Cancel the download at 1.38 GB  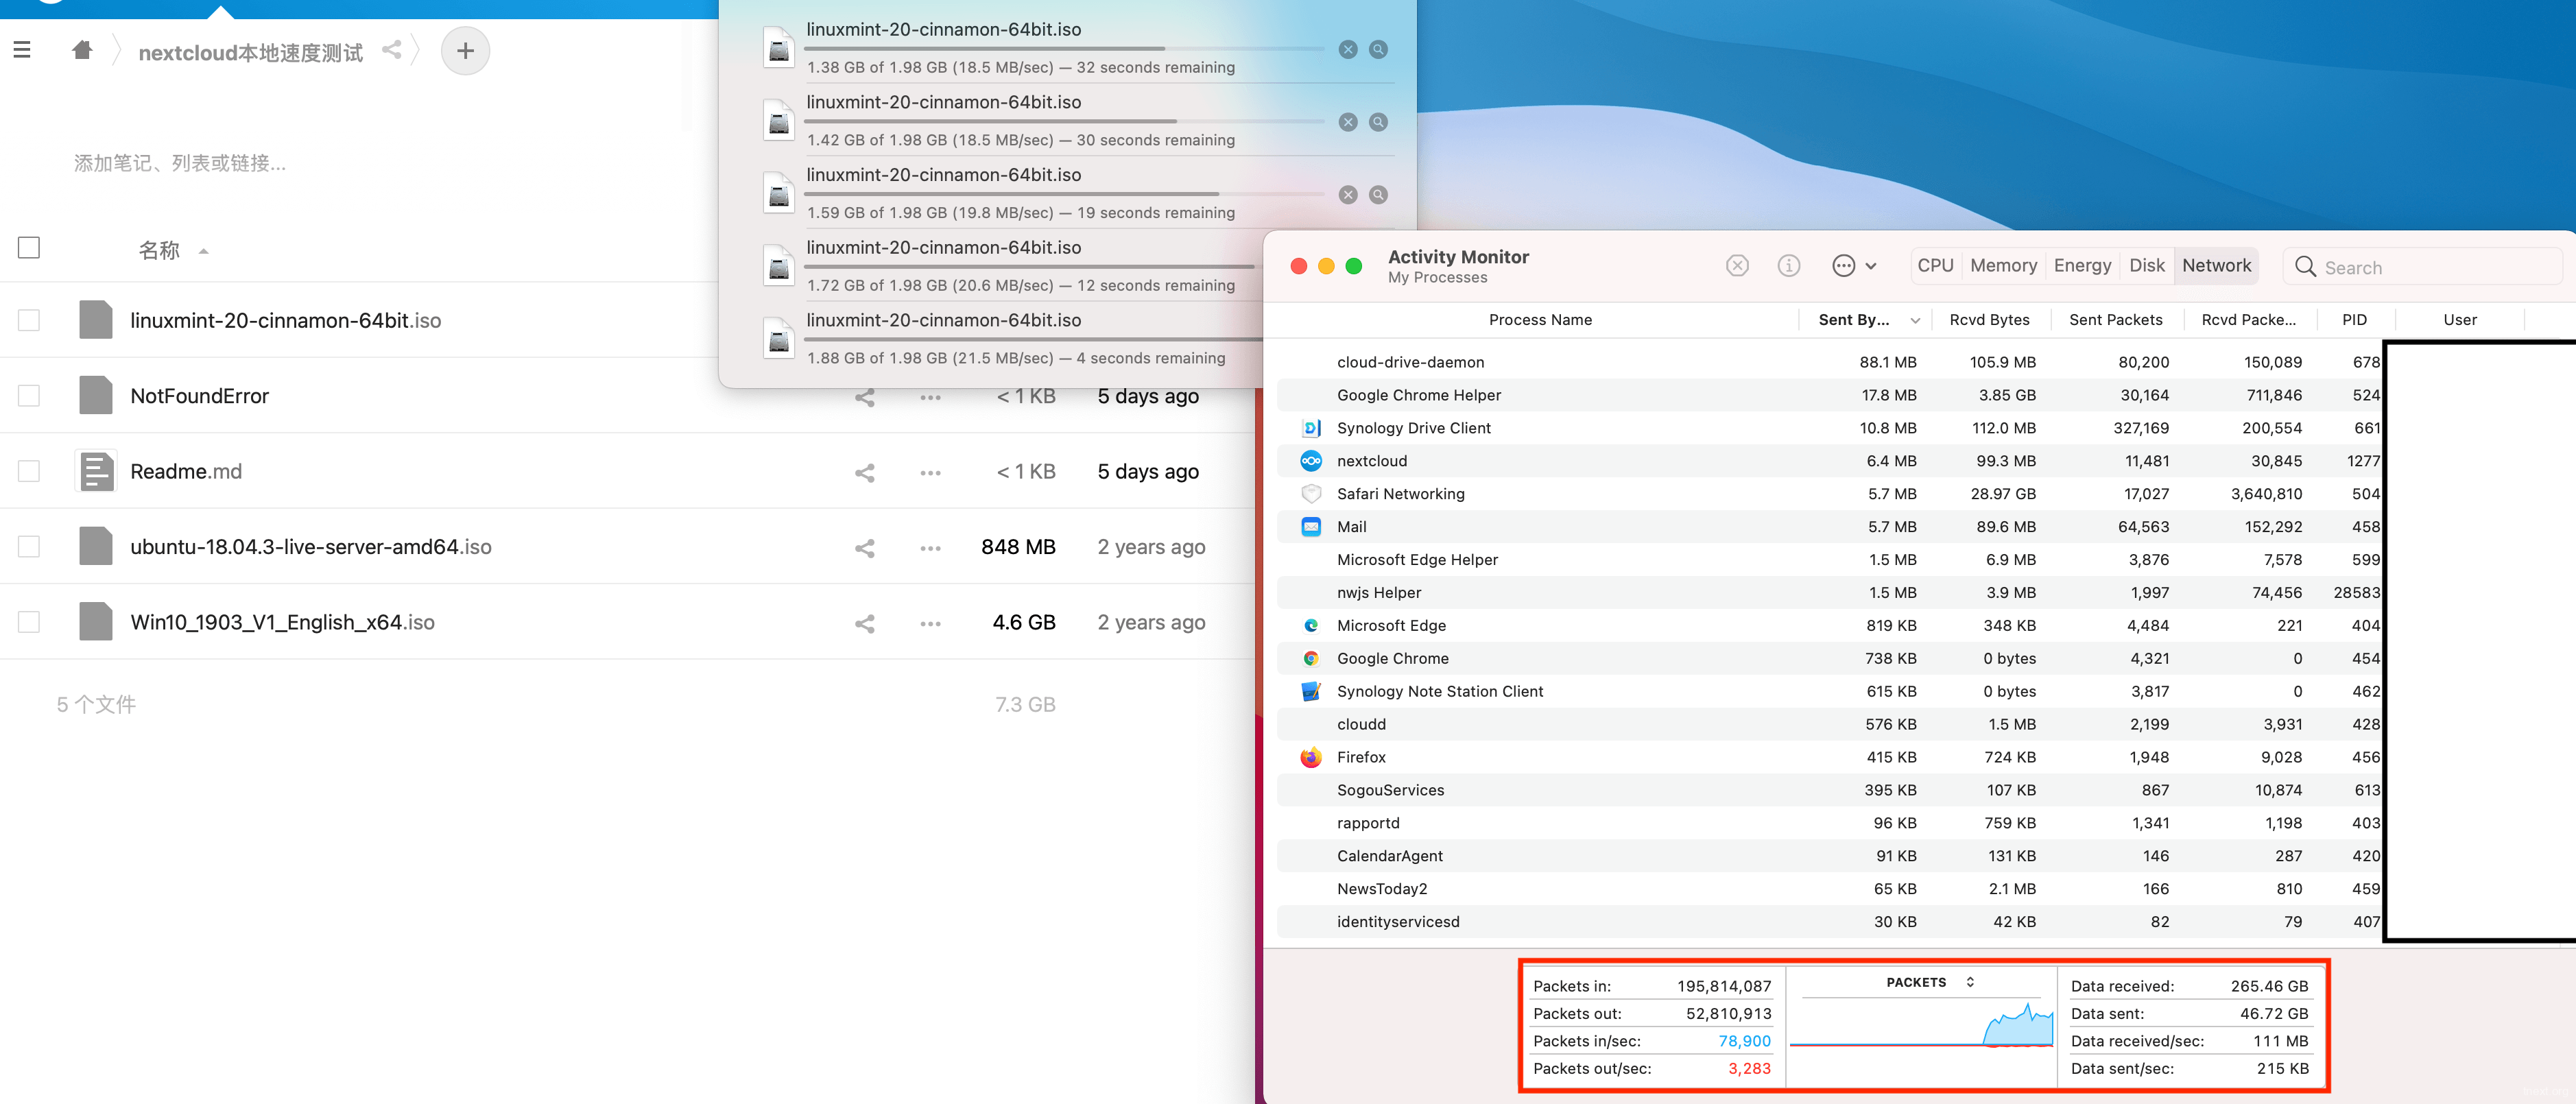click(x=1348, y=49)
